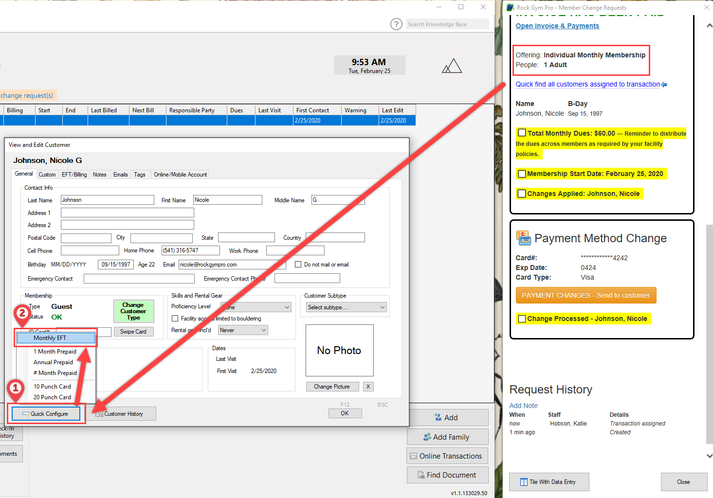Click PAYMENT CHANGES - Send to customer

click(586, 295)
